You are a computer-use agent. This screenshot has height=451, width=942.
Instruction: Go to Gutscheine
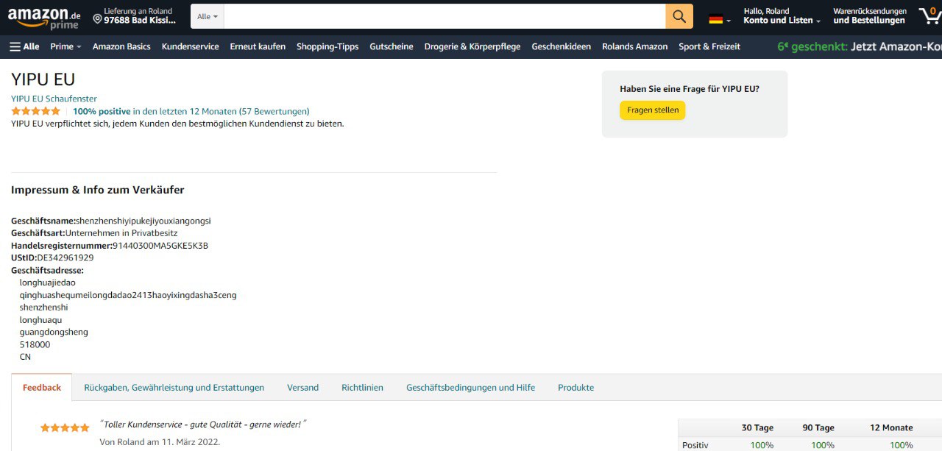(x=392, y=46)
